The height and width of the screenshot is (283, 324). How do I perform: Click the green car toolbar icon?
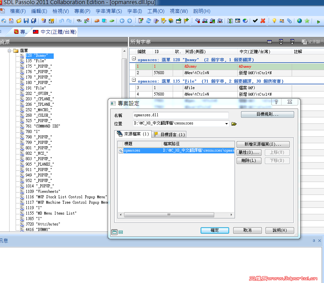(x=112, y=21)
